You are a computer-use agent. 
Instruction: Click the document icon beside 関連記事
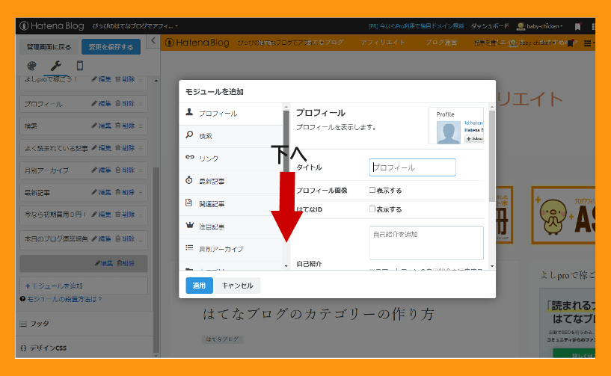(x=189, y=203)
